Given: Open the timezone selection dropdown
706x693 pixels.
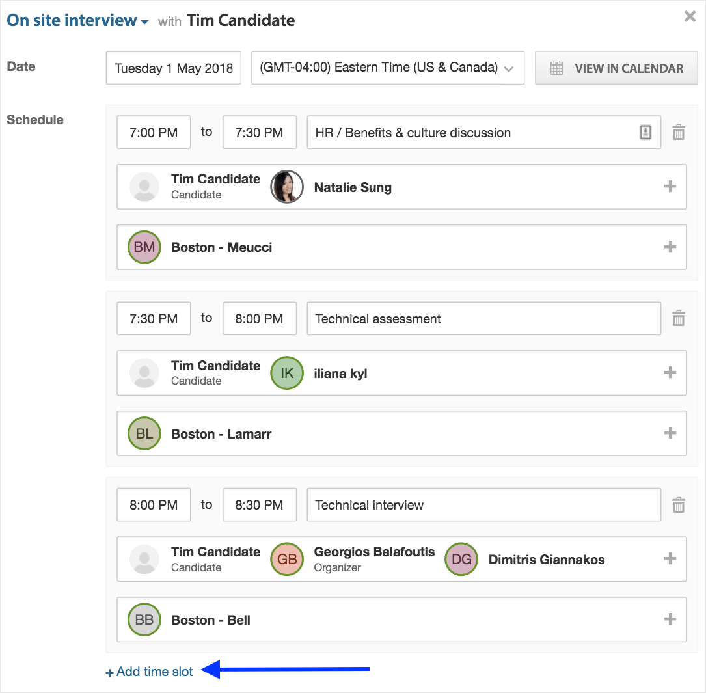Looking at the screenshot, I should [387, 68].
